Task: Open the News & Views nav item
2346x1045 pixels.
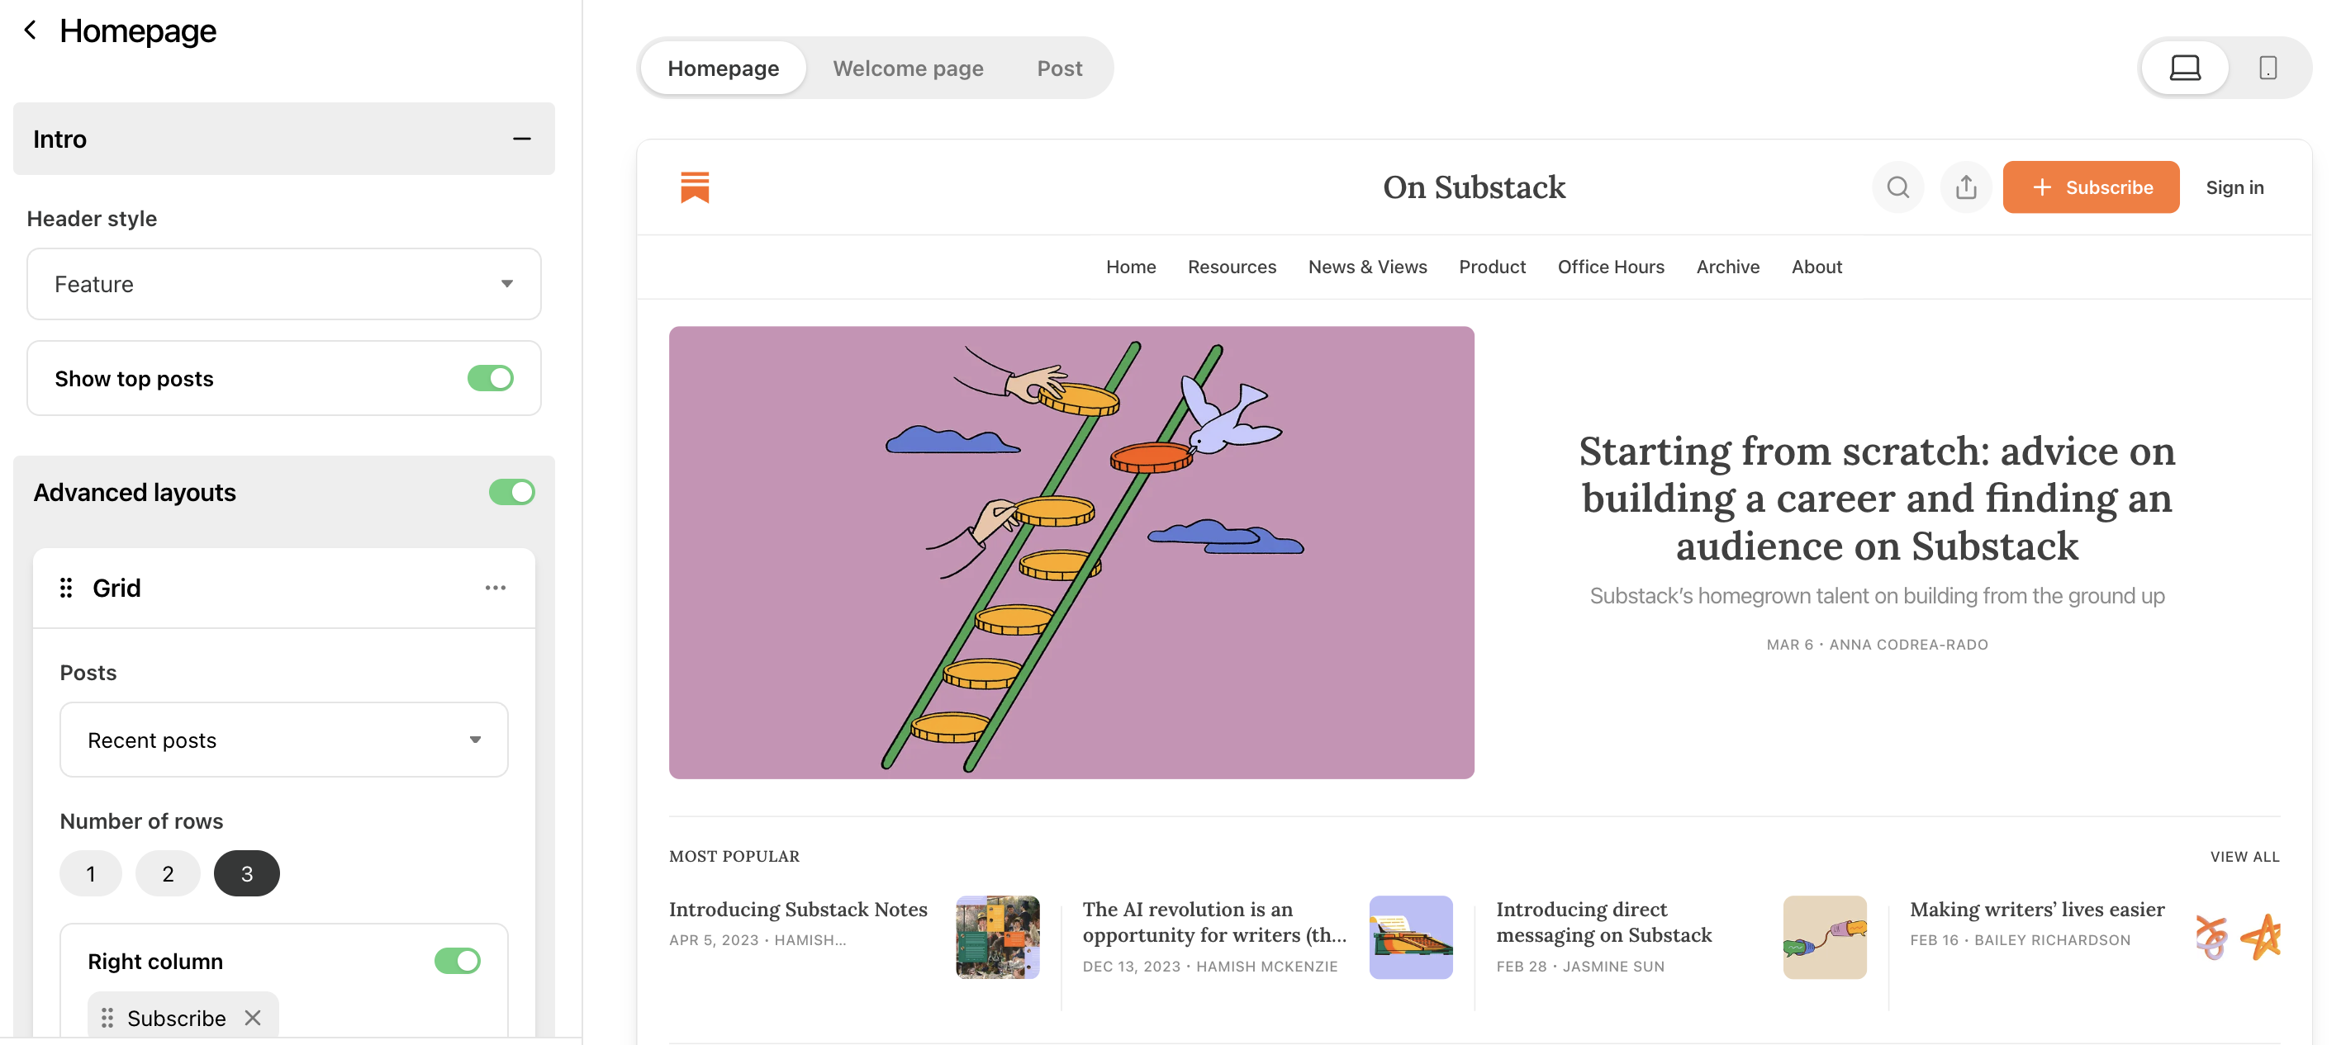Action: pyautogui.click(x=1367, y=267)
